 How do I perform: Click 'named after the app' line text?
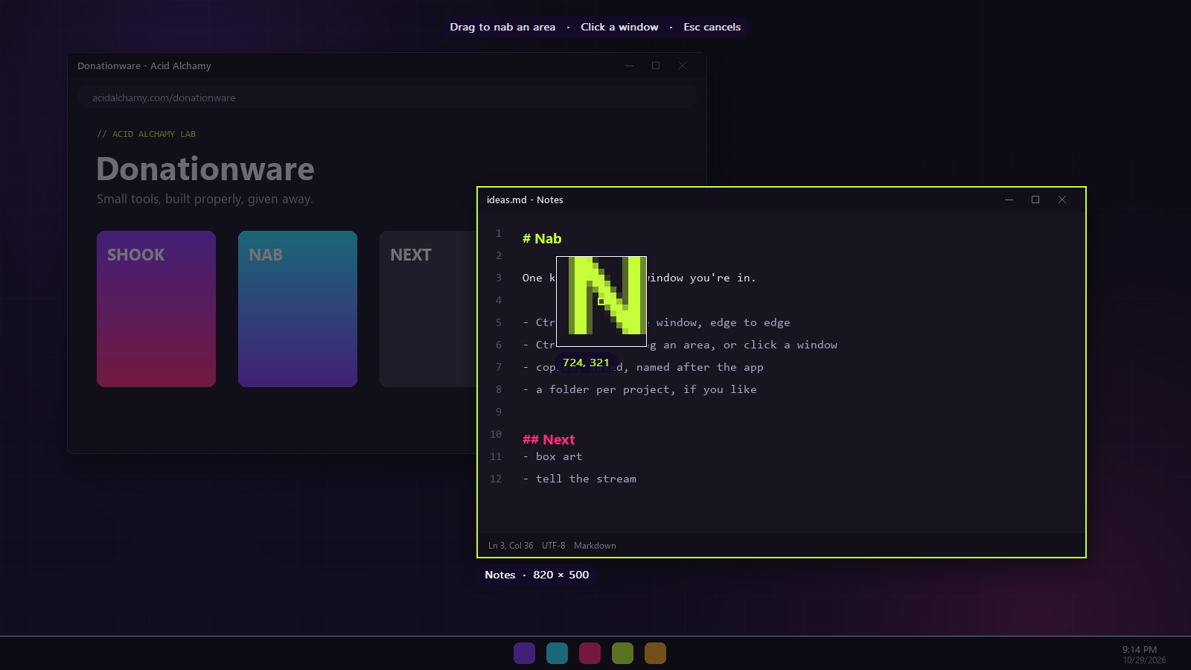[700, 367]
